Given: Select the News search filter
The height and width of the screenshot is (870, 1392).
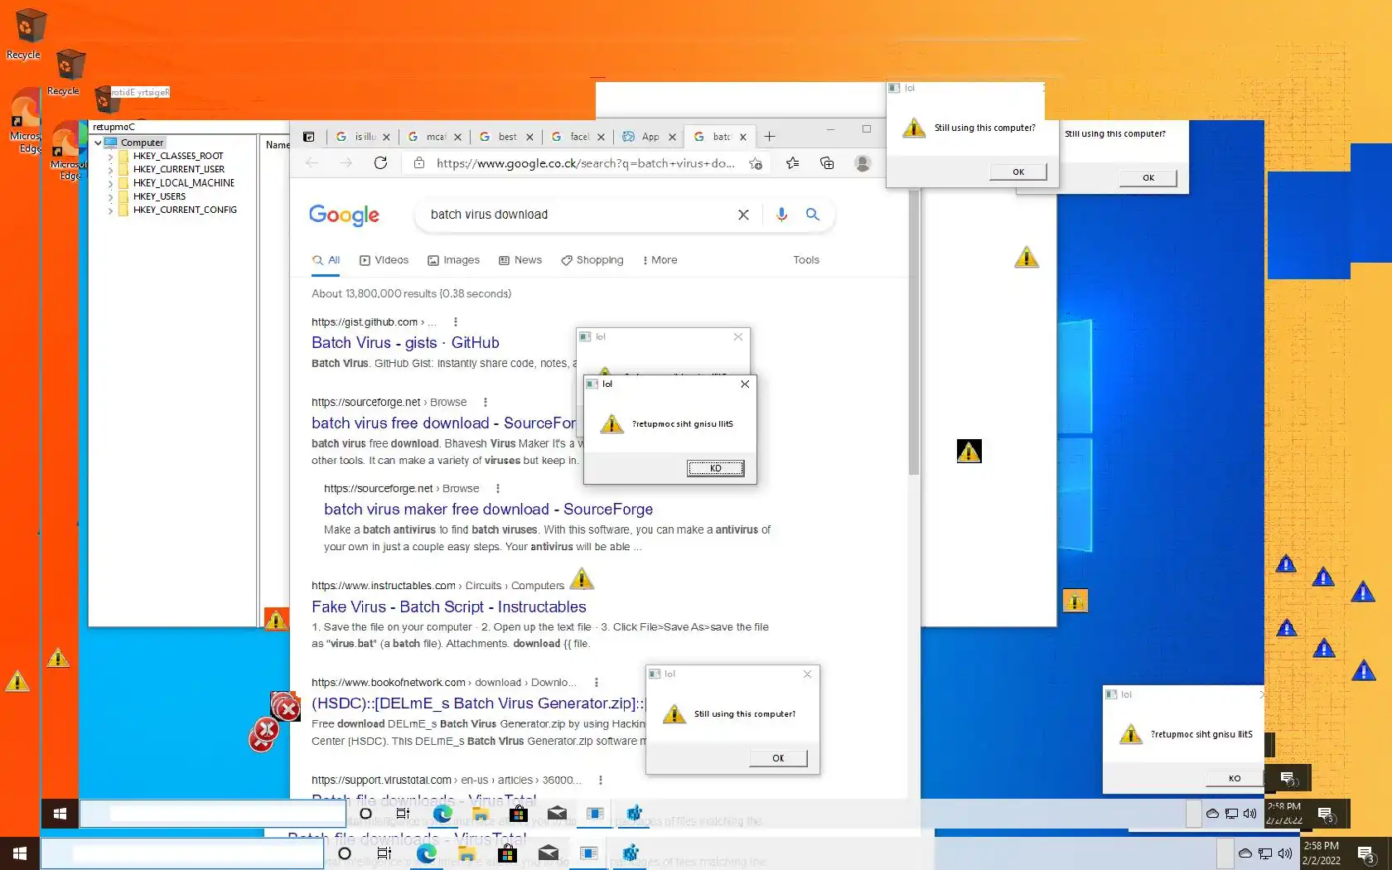Looking at the screenshot, I should (520, 260).
